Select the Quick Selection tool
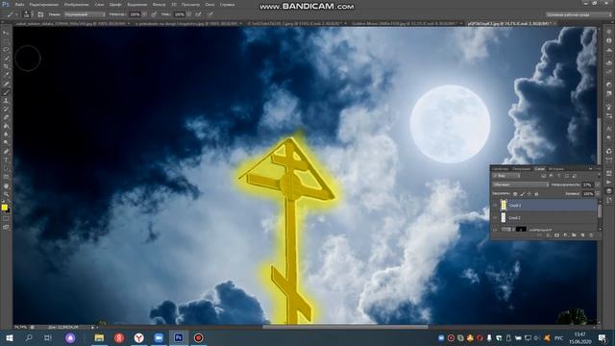 point(6,59)
